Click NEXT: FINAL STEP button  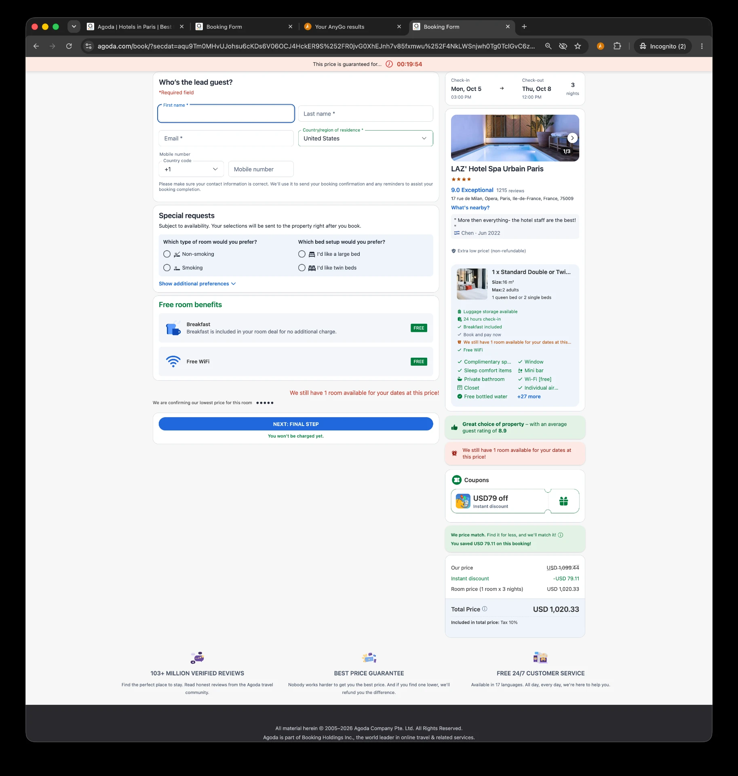click(x=296, y=424)
